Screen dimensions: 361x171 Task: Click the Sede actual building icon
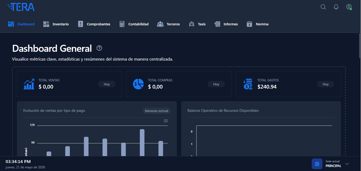click(x=317, y=164)
